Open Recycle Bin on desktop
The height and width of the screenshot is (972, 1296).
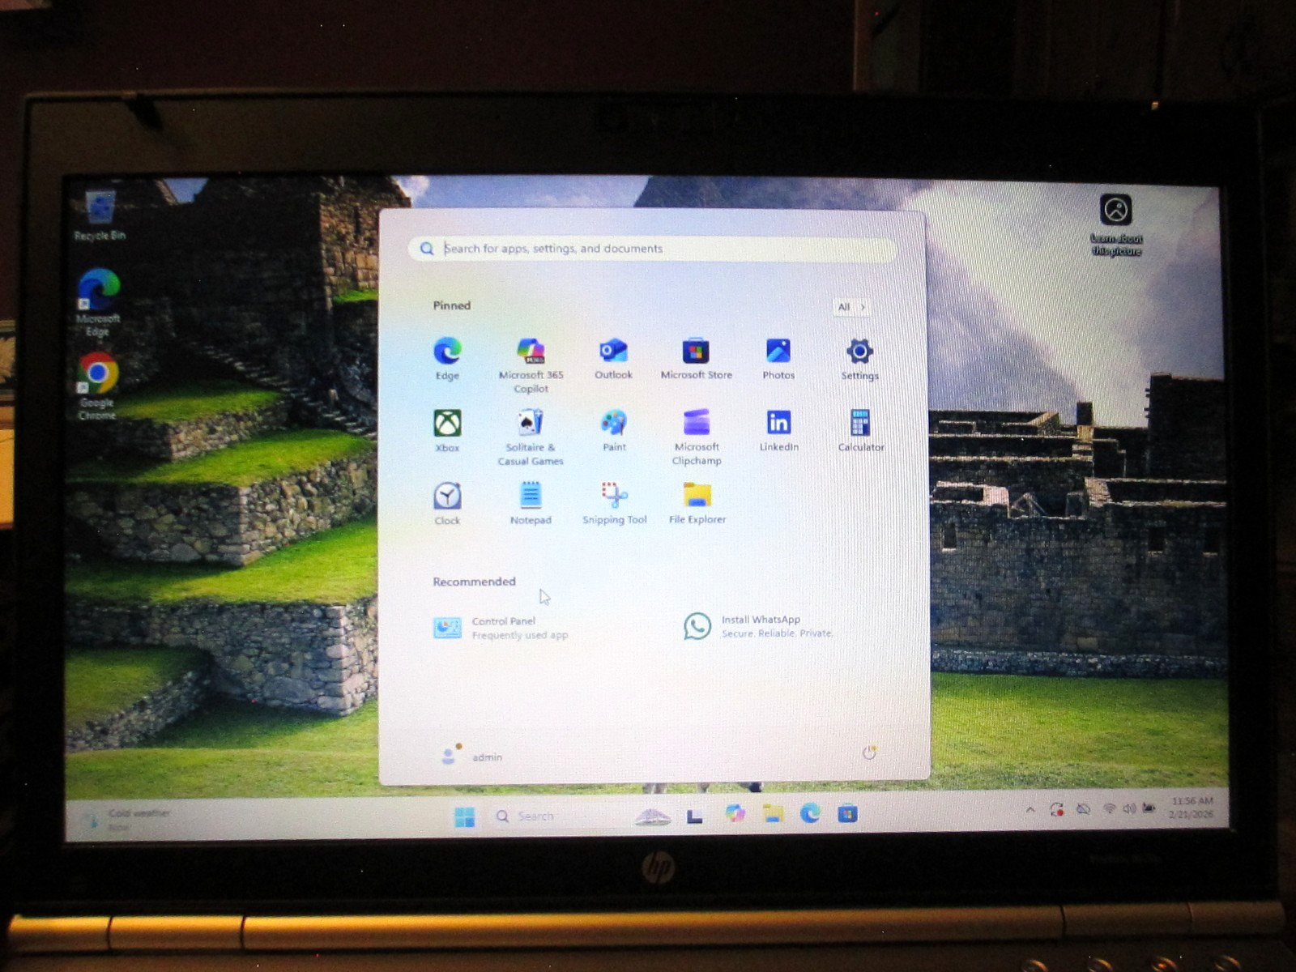pos(100,215)
